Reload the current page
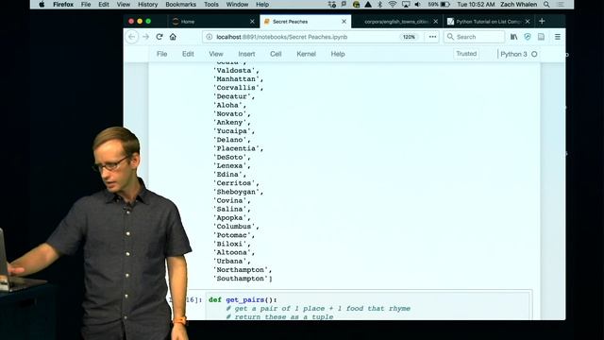Screen dimensions: 604x340 [x=159, y=37]
